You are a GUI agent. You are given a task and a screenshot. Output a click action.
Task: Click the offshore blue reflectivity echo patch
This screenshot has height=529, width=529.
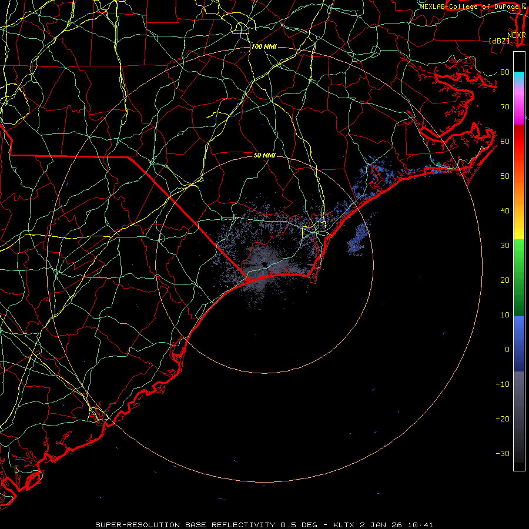click(x=359, y=239)
